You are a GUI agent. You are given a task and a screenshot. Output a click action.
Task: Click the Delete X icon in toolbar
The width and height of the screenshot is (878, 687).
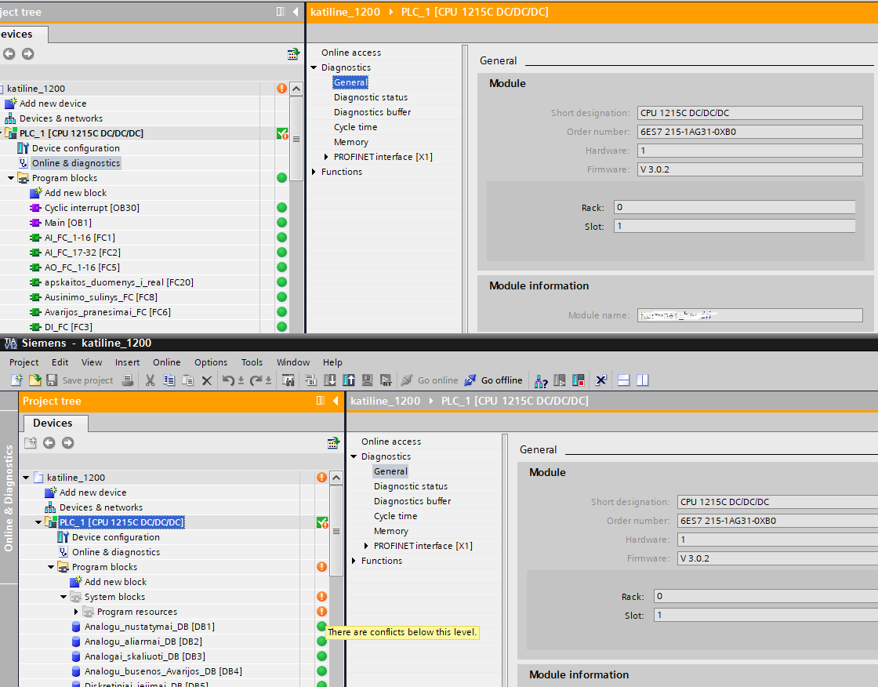click(x=207, y=380)
